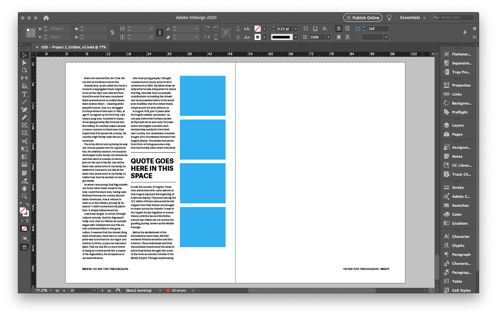
Task: Select the Eyedropper tool
Action: coord(24,181)
